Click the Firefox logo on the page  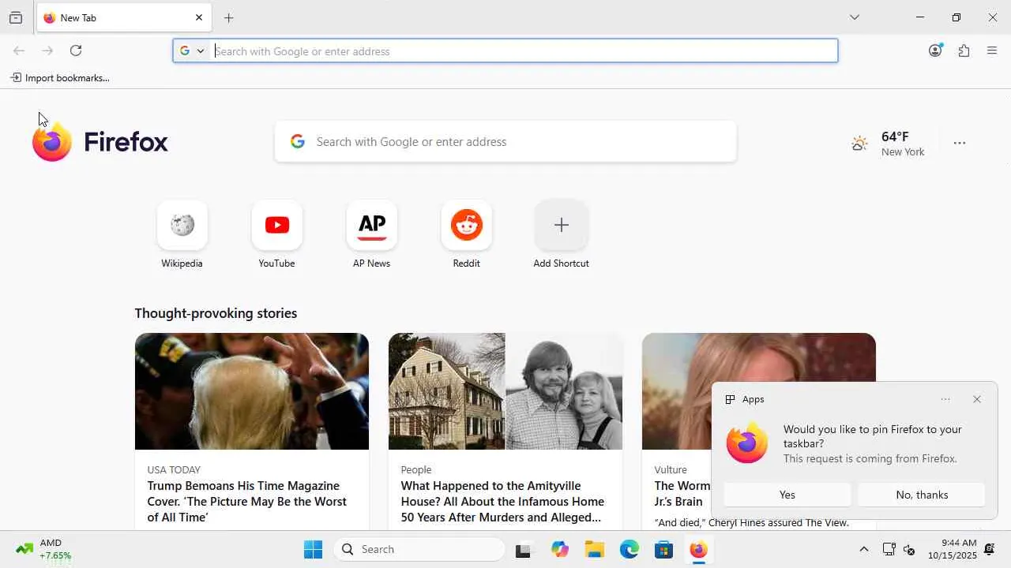pos(100,142)
